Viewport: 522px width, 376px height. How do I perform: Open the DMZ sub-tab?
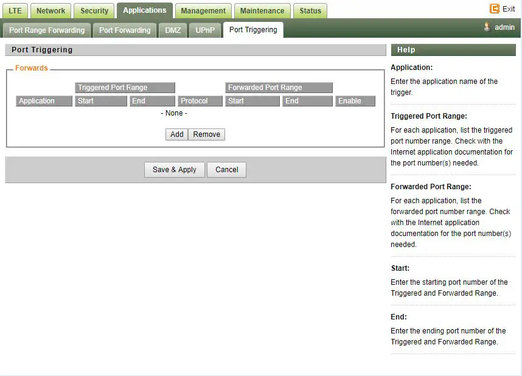pyautogui.click(x=173, y=30)
